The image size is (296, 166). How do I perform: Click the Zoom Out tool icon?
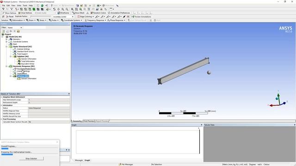67,9
